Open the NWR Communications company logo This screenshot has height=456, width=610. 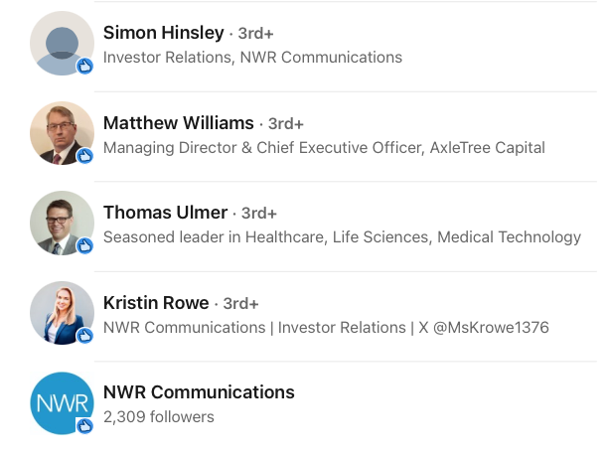pyautogui.click(x=62, y=403)
